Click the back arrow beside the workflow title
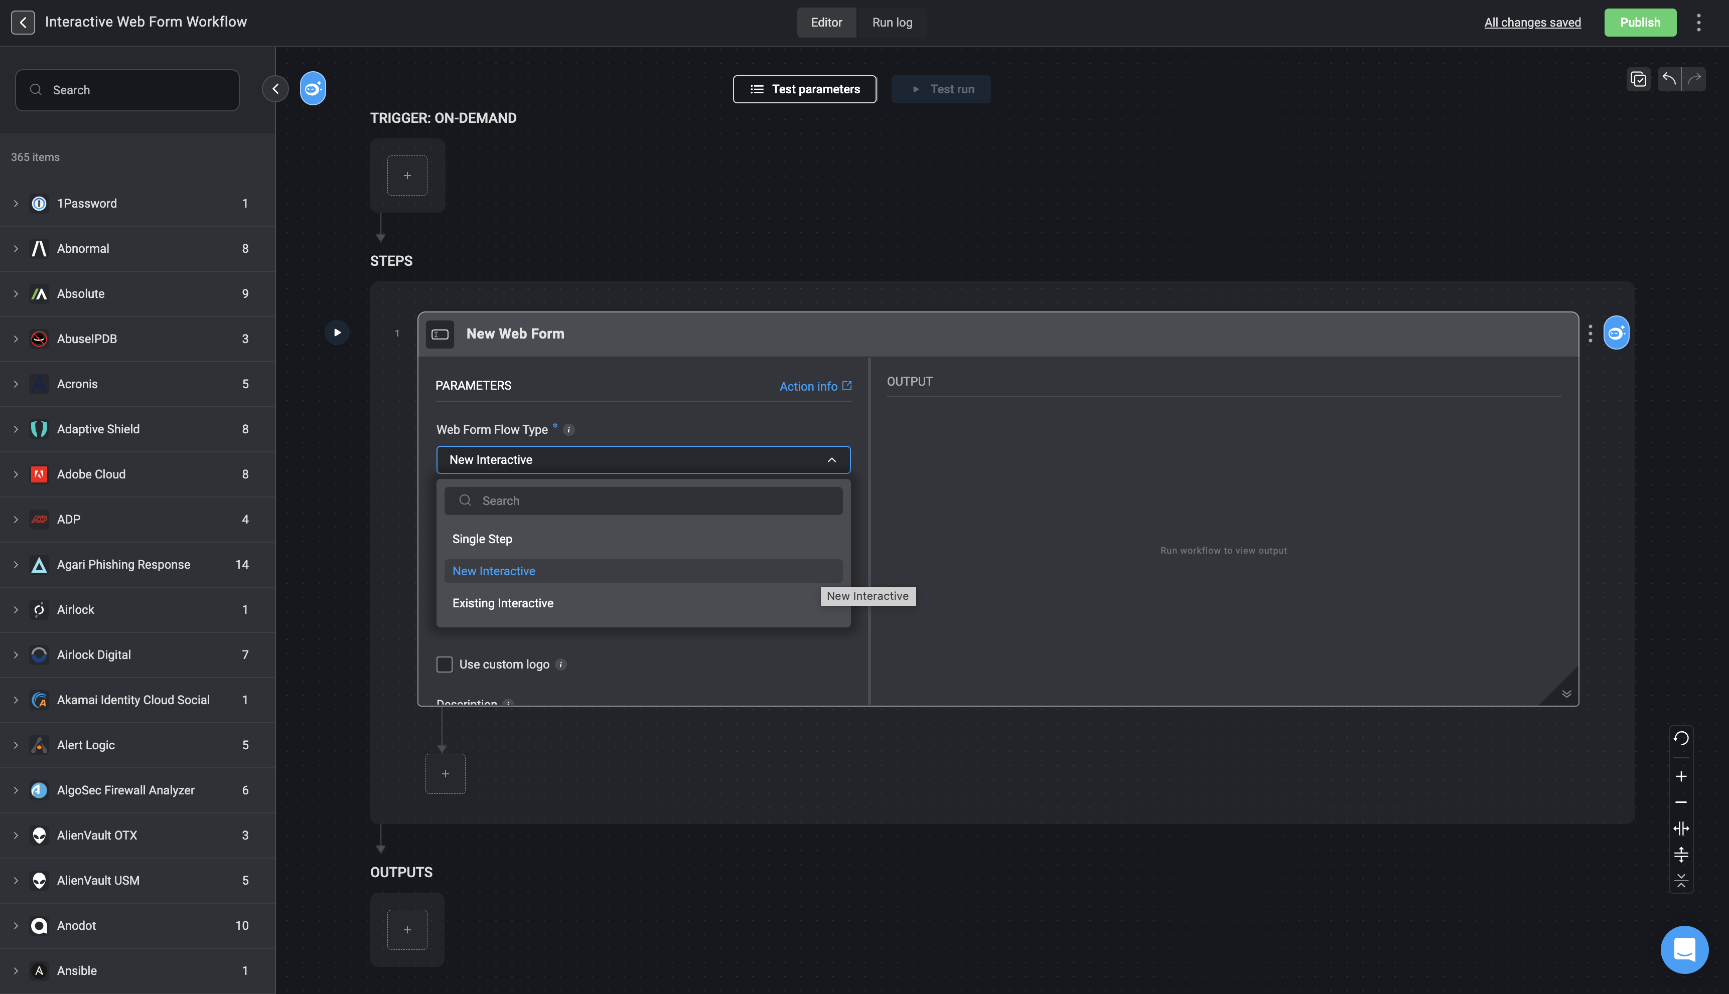The height and width of the screenshot is (994, 1729). tap(23, 23)
